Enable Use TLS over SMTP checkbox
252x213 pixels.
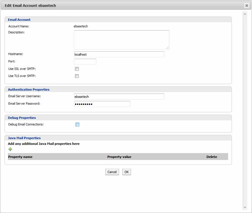[77, 76]
